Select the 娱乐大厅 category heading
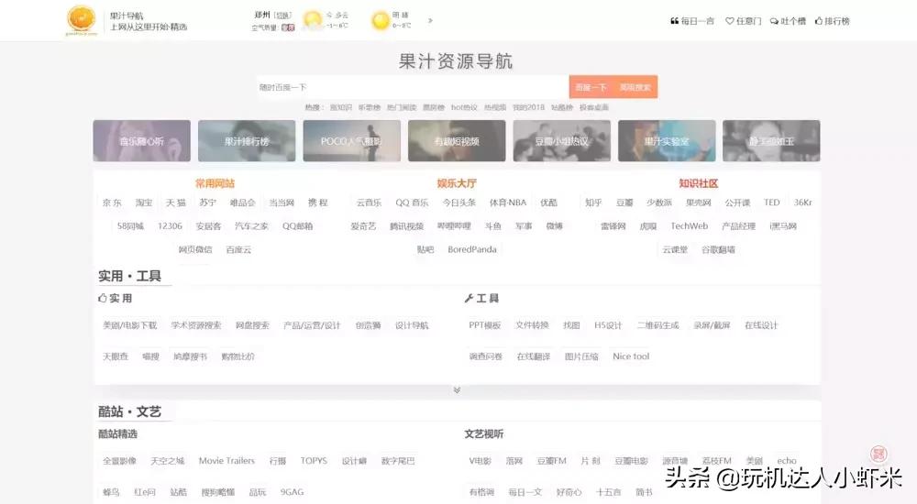Image resolution: width=917 pixels, height=504 pixels. pos(457,183)
